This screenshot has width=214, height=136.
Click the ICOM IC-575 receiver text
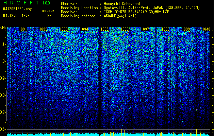136,12
